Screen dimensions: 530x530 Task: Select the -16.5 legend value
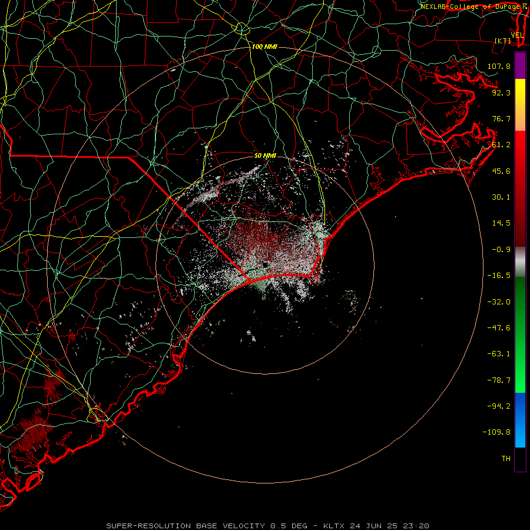pyautogui.click(x=499, y=276)
